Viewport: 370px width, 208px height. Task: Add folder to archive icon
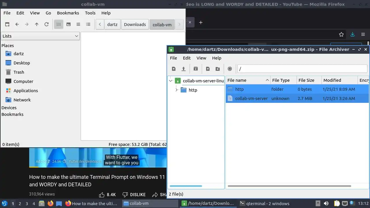218,69
